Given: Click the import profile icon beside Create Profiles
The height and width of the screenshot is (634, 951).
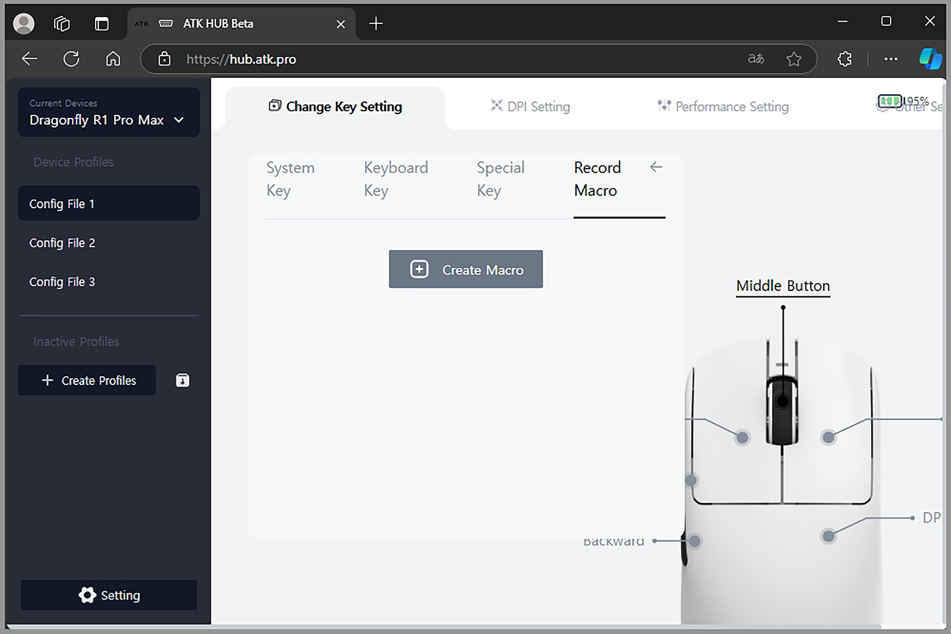Looking at the screenshot, I should coord(183,380).
